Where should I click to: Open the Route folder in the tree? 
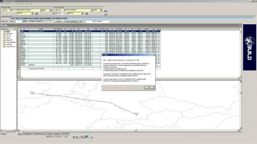(6, 31)
